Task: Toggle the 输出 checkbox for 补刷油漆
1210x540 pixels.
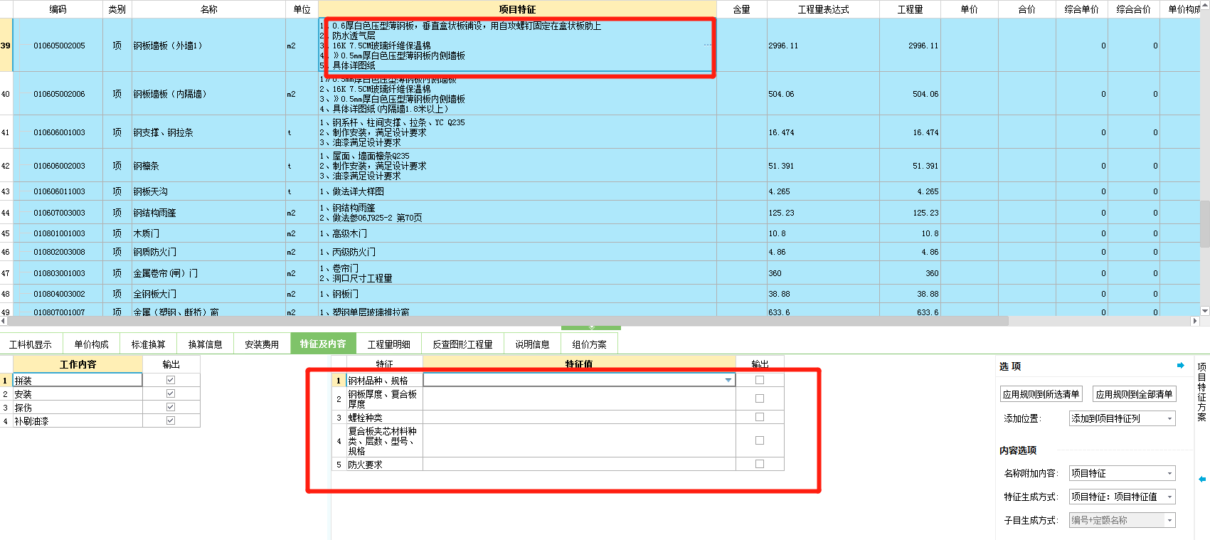Action: tap(171, 420)
